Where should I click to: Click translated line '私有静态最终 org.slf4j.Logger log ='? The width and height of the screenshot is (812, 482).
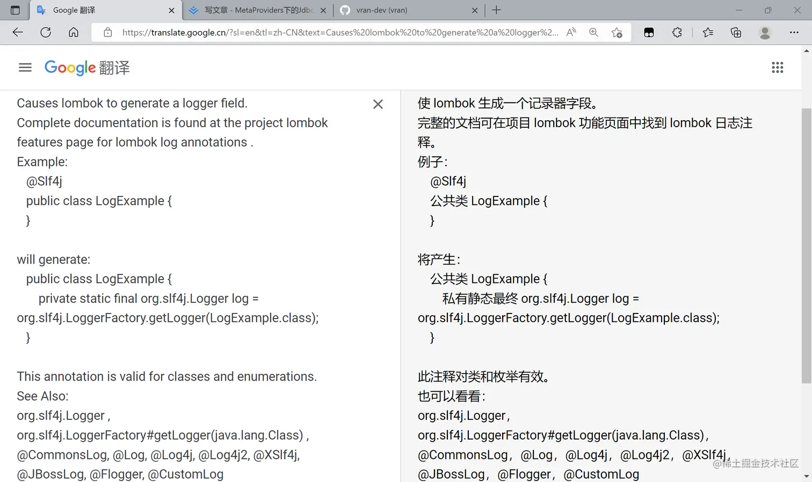[540, 298]
